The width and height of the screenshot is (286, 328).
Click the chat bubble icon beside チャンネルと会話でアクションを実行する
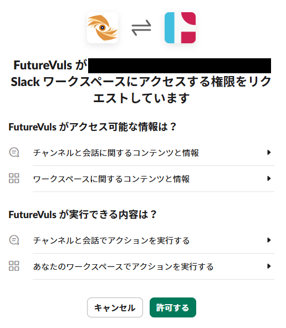tap(14, 240)
